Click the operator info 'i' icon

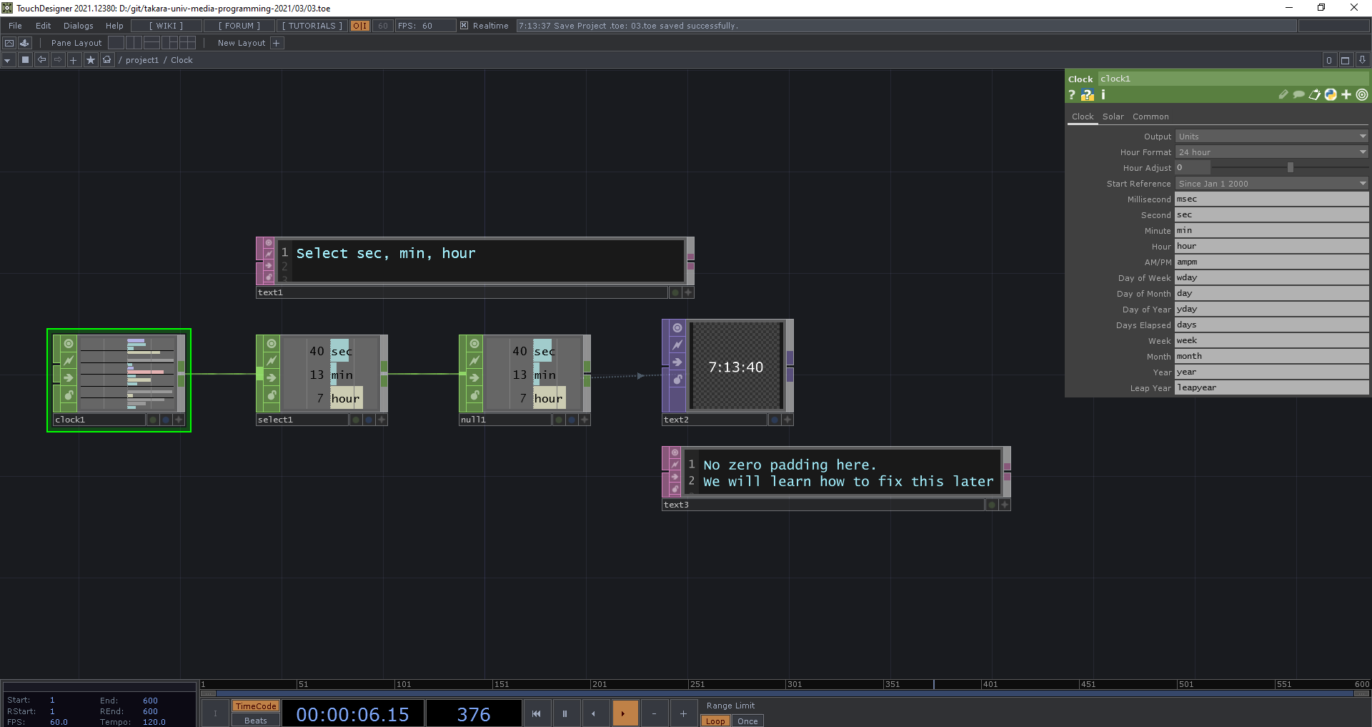(x=1103, y=95)
